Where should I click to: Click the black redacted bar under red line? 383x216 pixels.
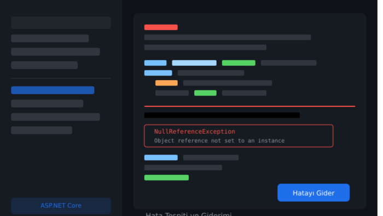pos(222,115)
